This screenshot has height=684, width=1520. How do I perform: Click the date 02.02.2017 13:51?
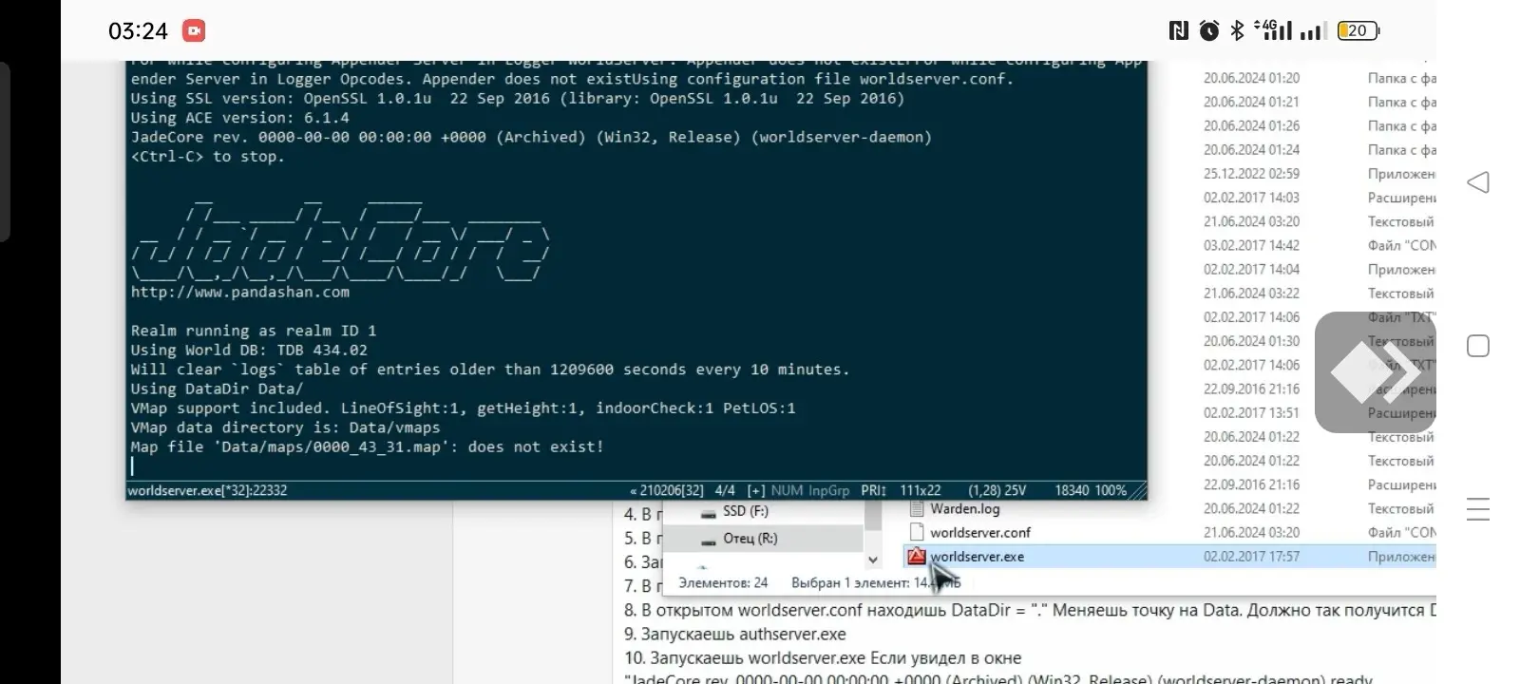[x=1251, y=413]
